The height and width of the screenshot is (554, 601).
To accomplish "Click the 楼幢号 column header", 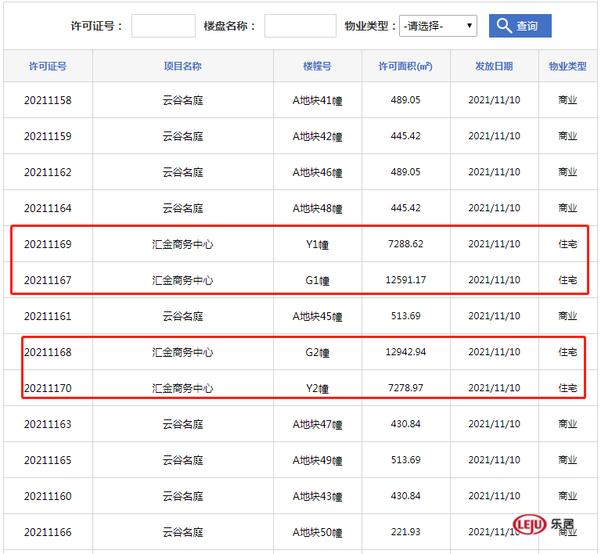I will pyautogui.click(x=318, y=66).
